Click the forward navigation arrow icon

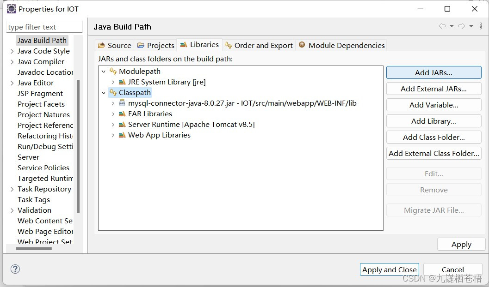(462, 26)
